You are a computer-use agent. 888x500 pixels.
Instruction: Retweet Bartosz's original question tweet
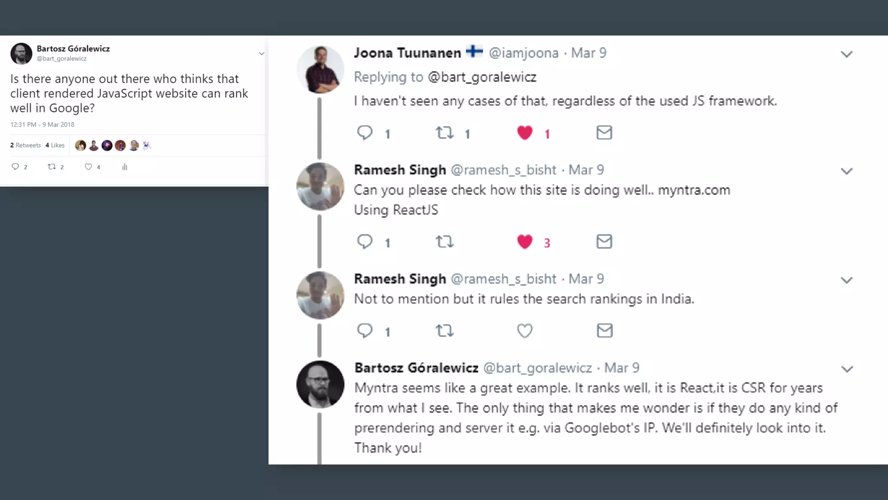click(x=52, y=167)
